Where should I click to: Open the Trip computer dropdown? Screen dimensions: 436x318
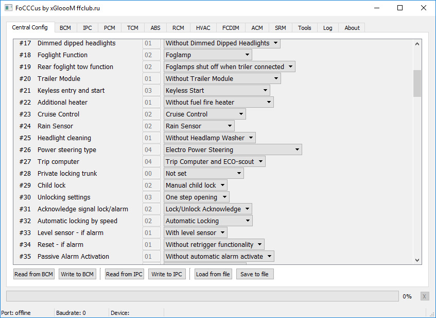(x=214, y=162)
